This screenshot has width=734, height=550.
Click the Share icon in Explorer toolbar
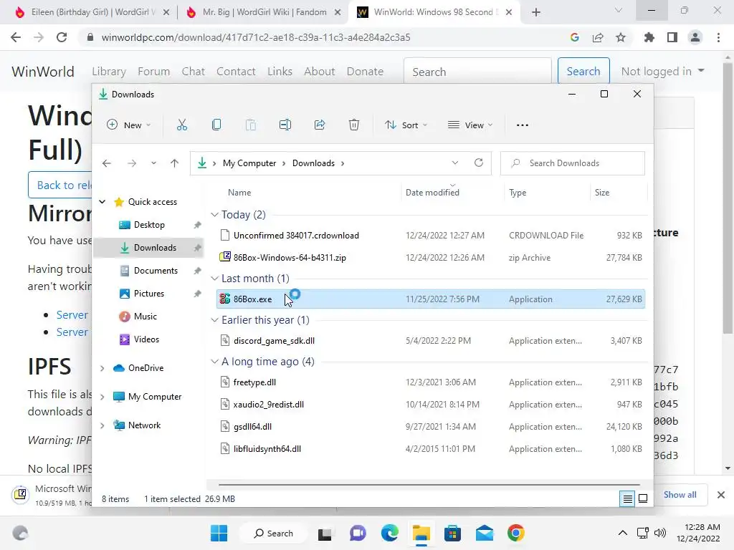click(320, 125)
